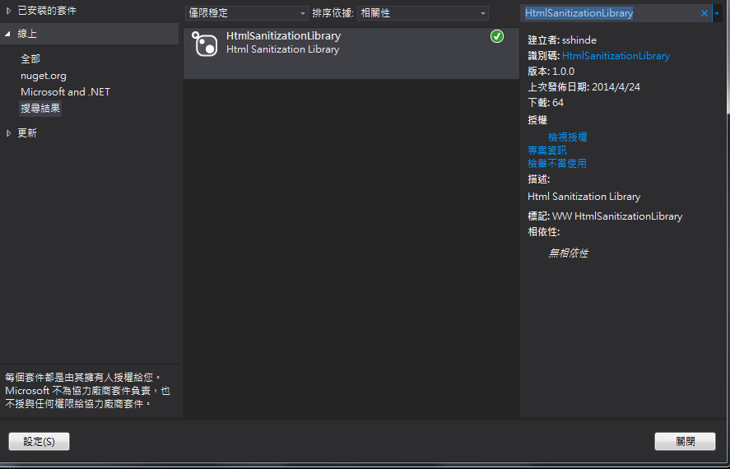Viewport: 730px width, 469px height.
Task: Open the 僅限穩定 release filter dropdown
Action: (x=247, y=13)
